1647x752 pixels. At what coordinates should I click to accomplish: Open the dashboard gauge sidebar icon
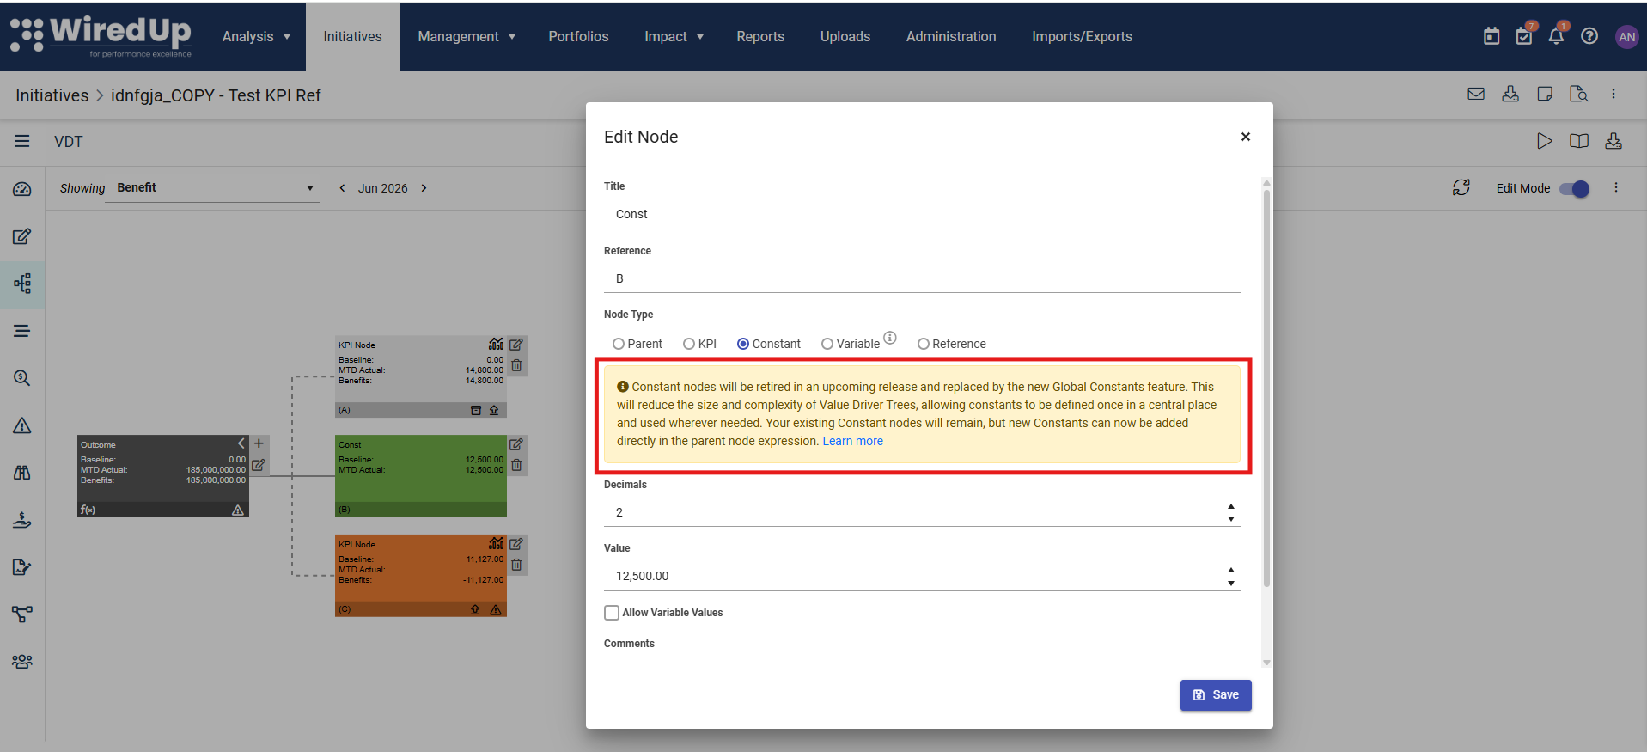pos(22,189)
